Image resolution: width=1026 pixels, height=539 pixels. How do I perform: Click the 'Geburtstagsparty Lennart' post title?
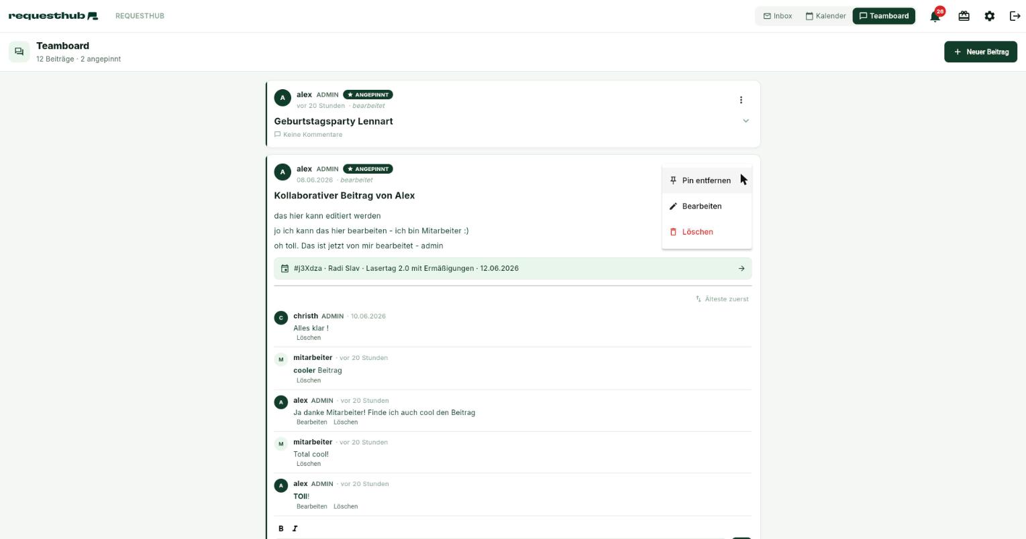(334, 121)
